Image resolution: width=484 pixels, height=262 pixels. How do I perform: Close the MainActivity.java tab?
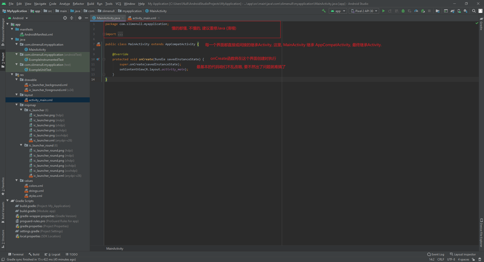point(123,18)
